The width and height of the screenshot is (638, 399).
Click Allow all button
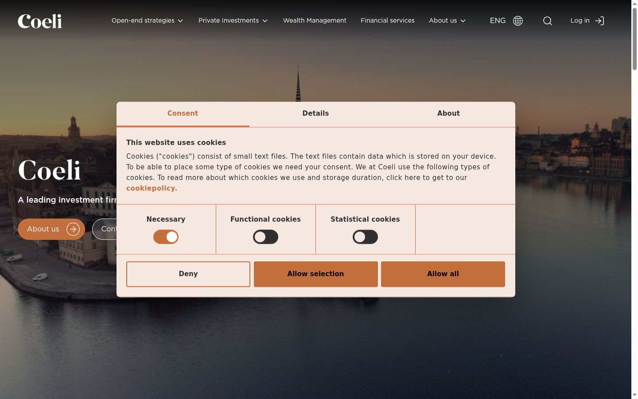pos(443,274)
